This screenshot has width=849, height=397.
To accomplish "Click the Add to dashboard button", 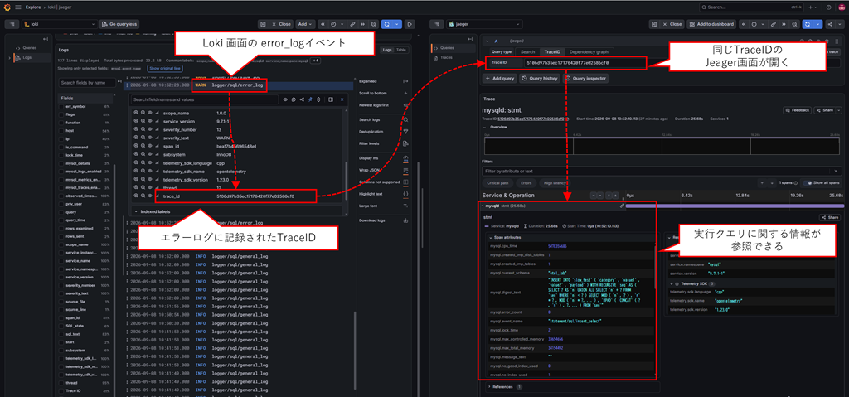I will (712, 24).
